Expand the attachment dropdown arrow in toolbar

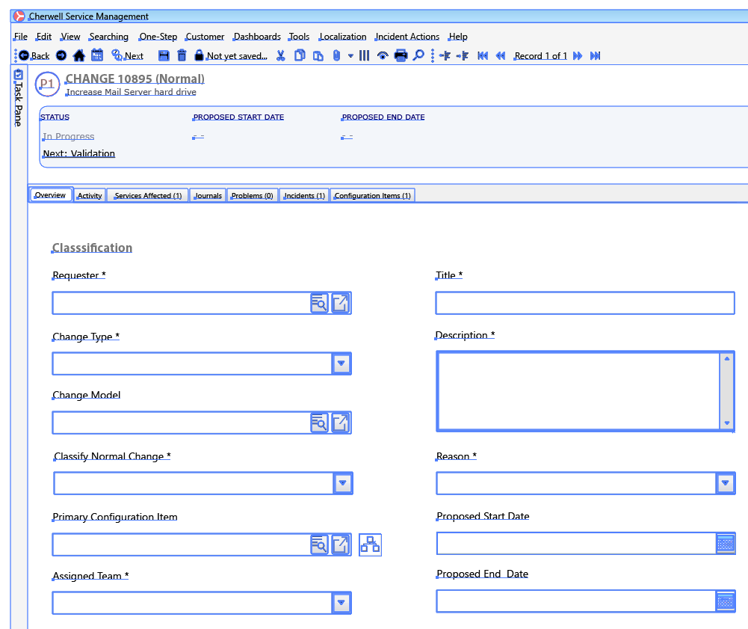pyautogui.click(x=350, y=56)
